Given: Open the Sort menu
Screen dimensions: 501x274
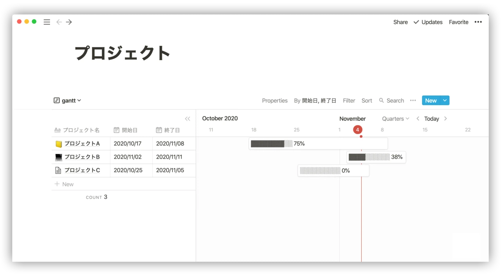Looking at the screenshot, I should 367,100.
